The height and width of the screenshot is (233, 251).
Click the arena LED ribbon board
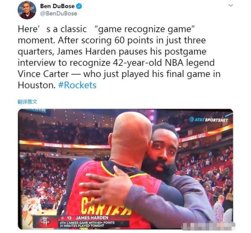click(x=64, y=144)
